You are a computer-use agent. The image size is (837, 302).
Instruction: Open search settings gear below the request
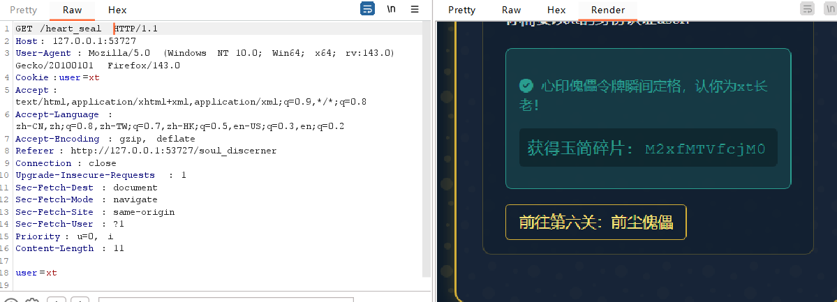pyautogui.click(x=31, y=301)
